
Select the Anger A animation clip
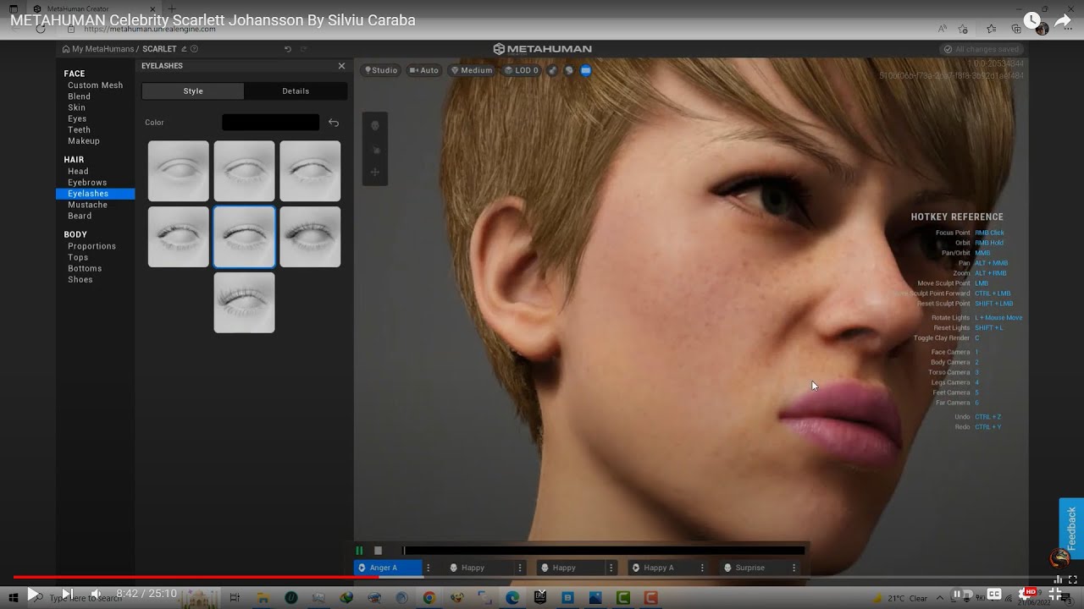click(388, 568)
